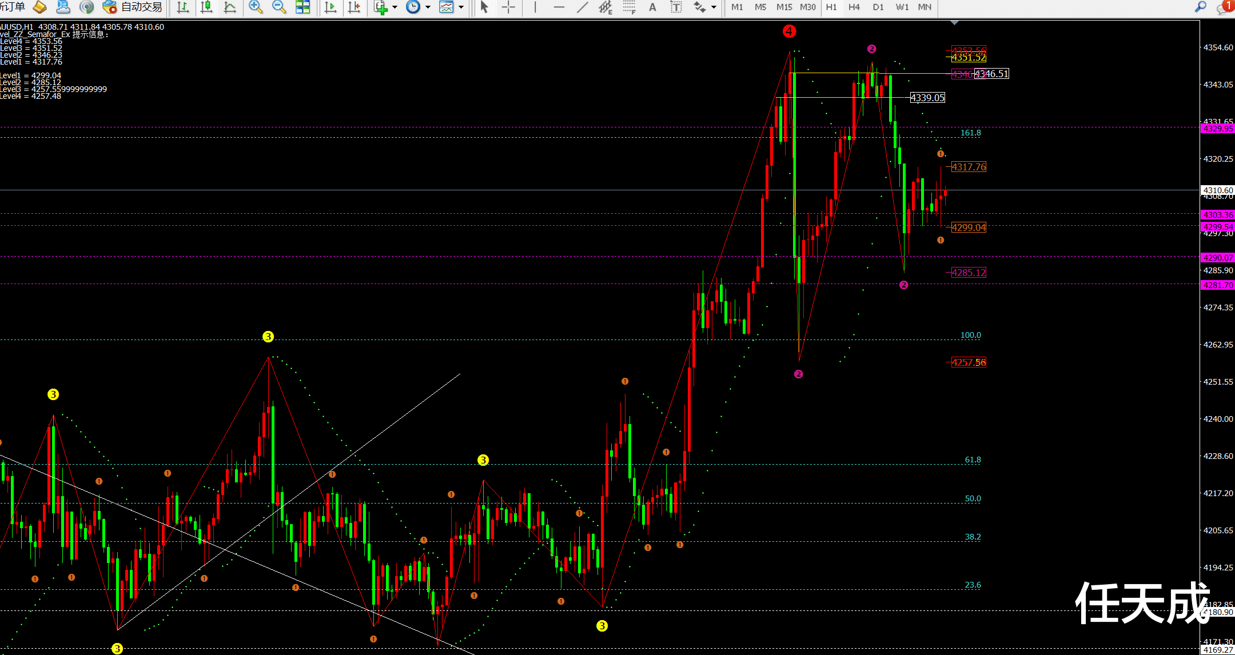Image resolution: width=1235 pixels, height=655 pixels.
Task: Expand the indicators list dropdown arrow
Action: 395,7
